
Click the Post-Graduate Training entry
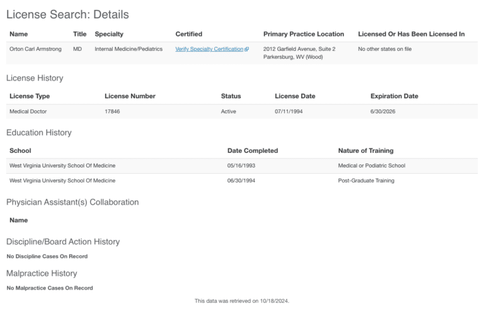366,181
